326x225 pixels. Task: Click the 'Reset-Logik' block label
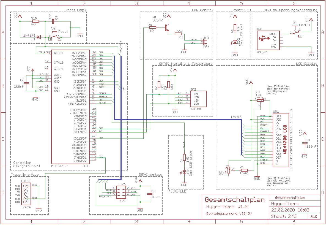(76, 10)
